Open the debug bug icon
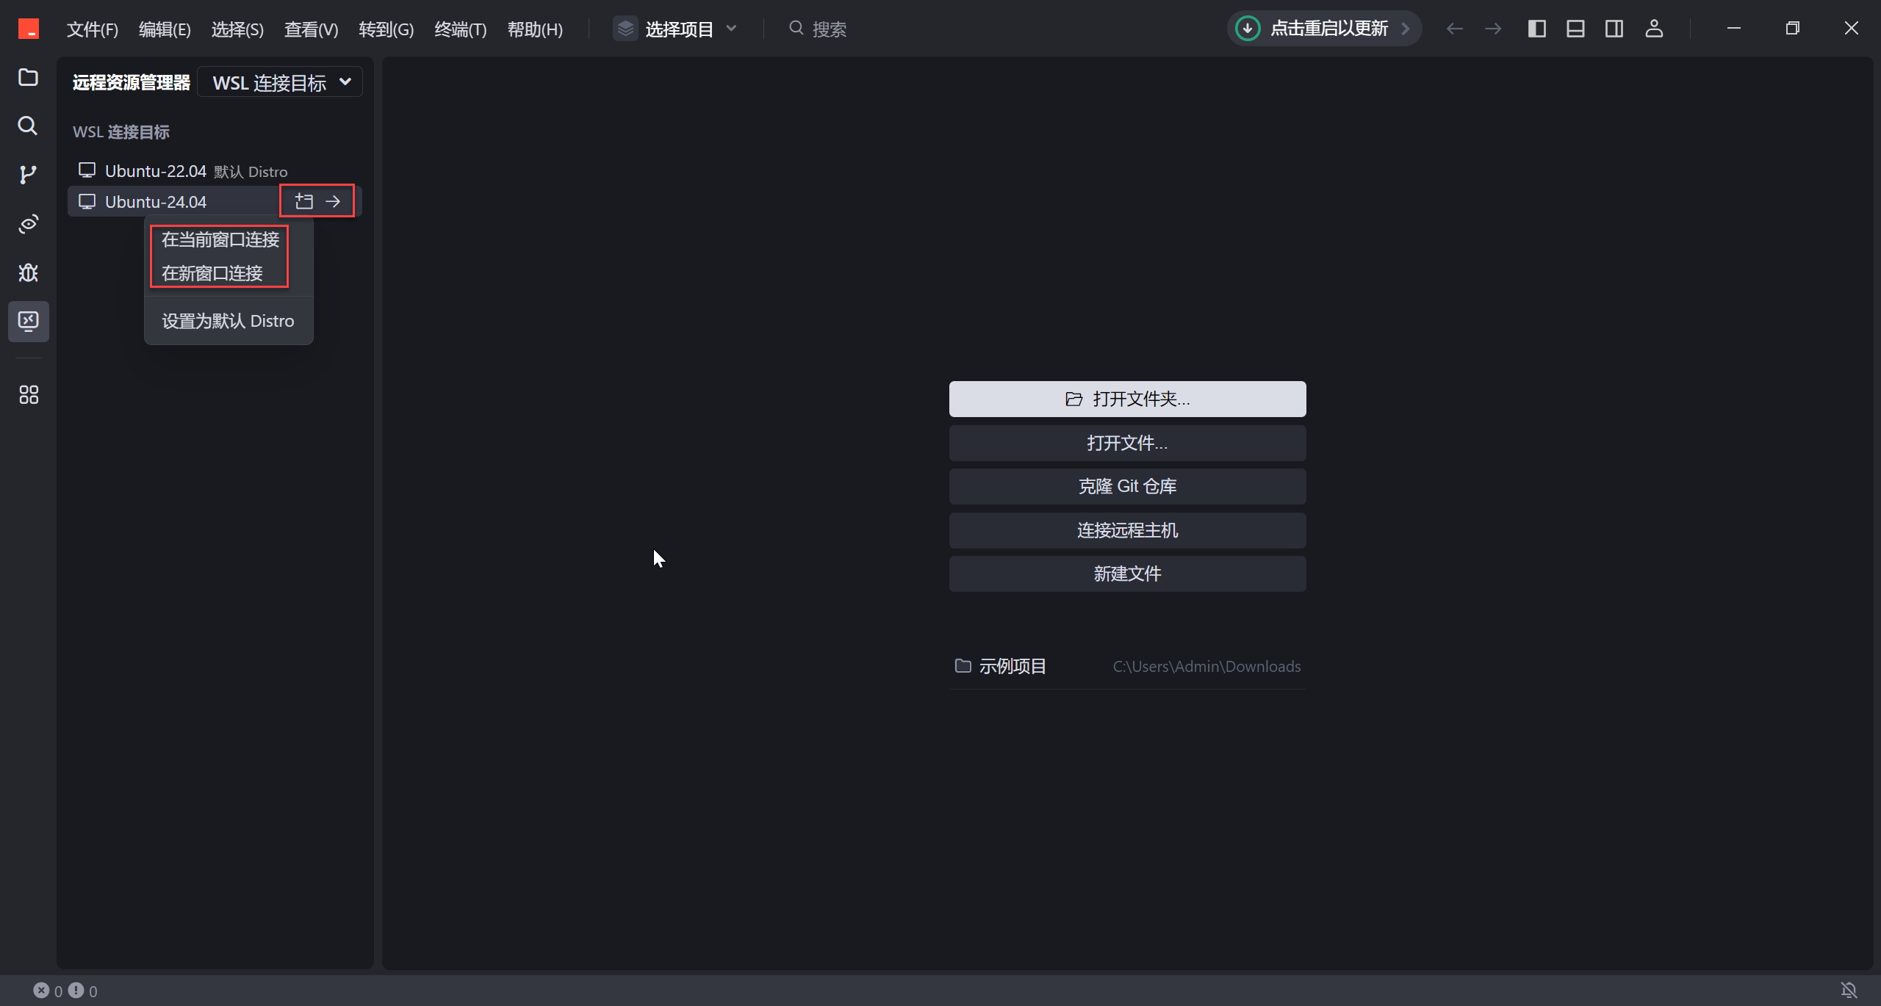Image resolution: width=1881 pixels, height=1006 pixels. 28,272
